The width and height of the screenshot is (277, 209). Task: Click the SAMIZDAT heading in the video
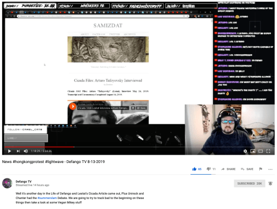(108, 26)
